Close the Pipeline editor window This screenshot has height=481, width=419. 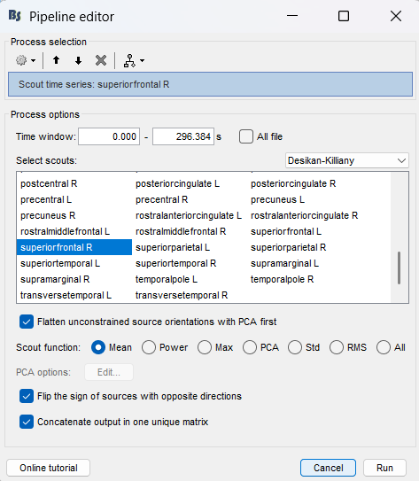click(396, 16)
